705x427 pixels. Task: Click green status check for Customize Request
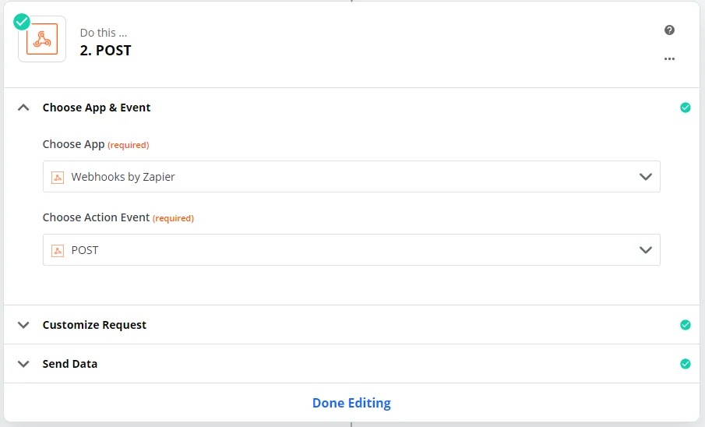(686, 325)
